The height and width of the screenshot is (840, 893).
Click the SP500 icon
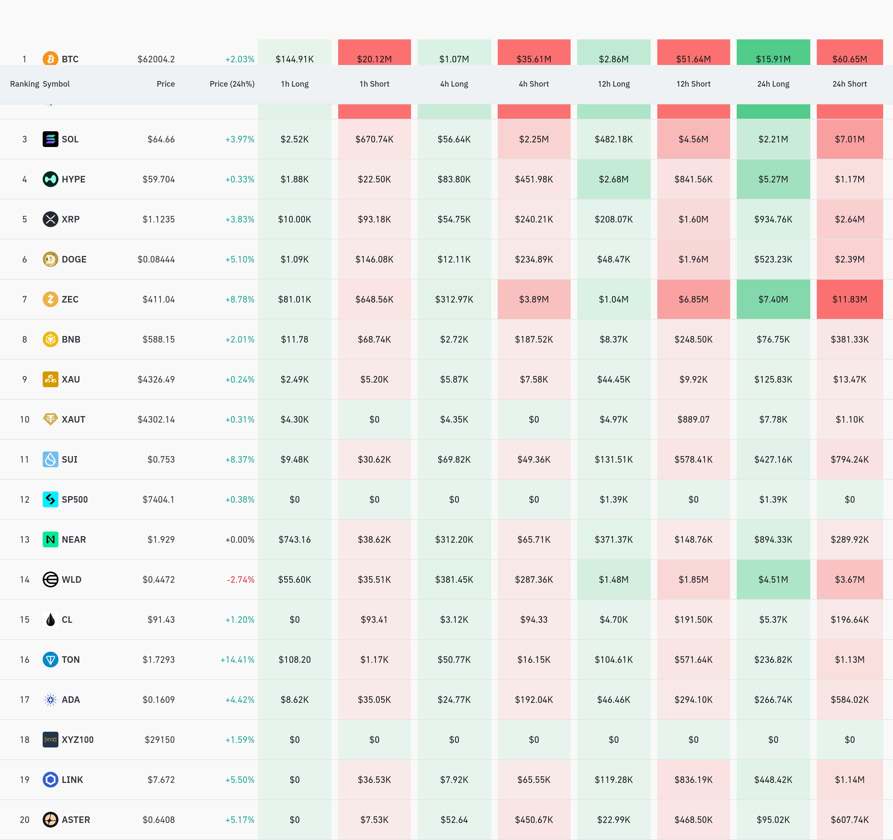coord(50,499)
